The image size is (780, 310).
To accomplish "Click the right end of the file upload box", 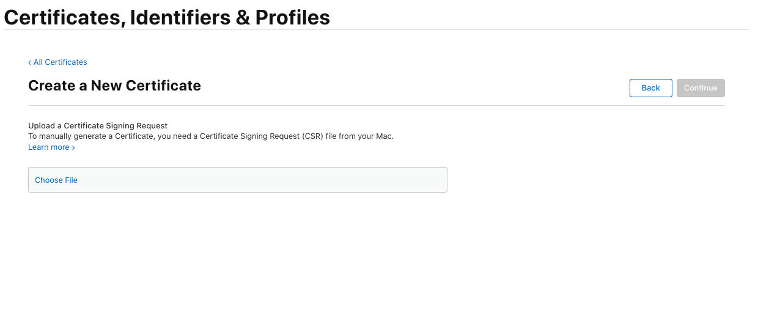I will 437,180.
